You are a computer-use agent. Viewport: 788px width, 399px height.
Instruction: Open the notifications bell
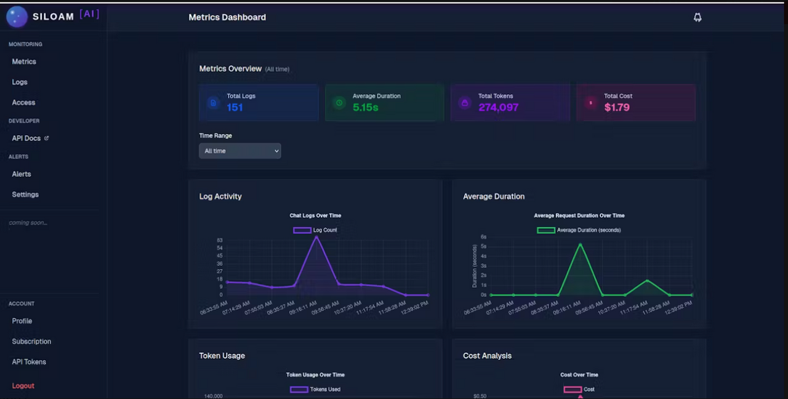[x=698, y=17]
